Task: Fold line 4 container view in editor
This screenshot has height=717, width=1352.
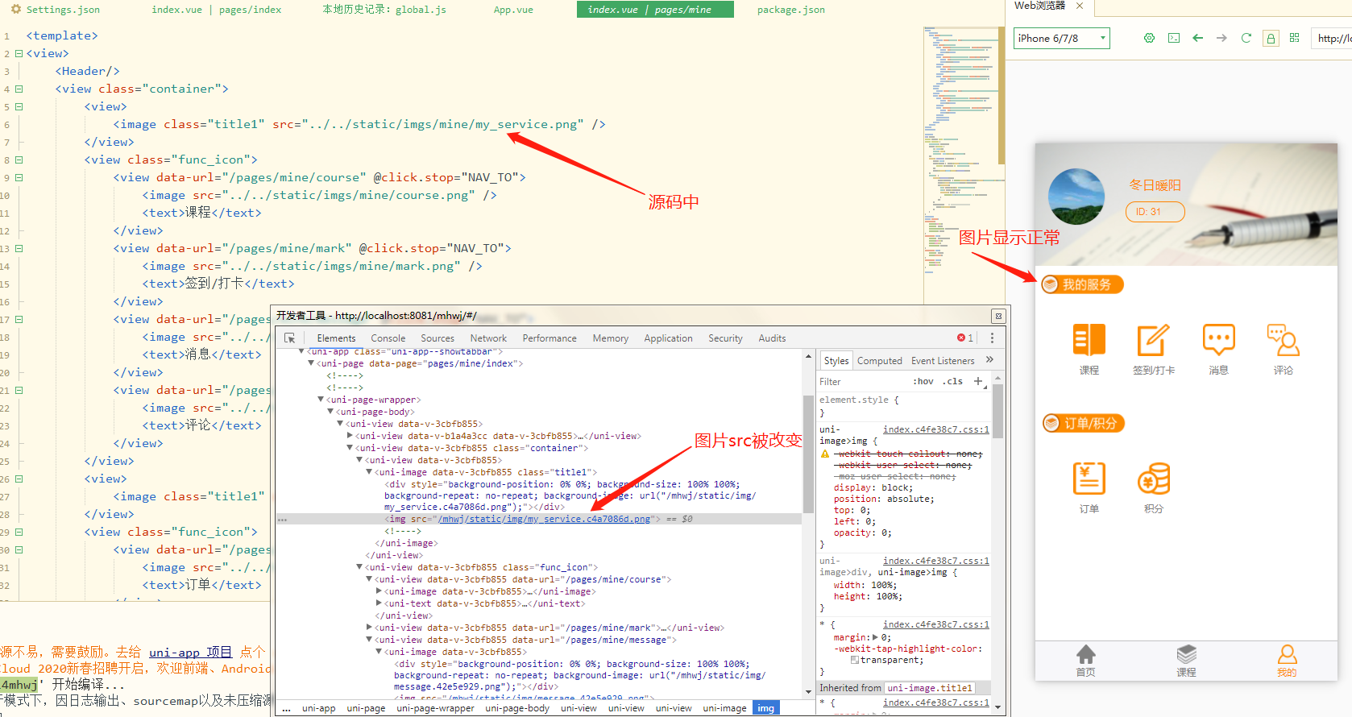Action: coord(19,89)
